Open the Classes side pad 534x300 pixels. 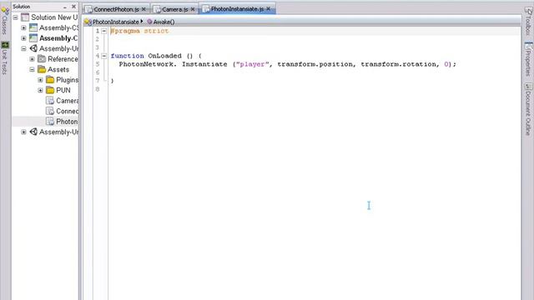pos(5,21)
